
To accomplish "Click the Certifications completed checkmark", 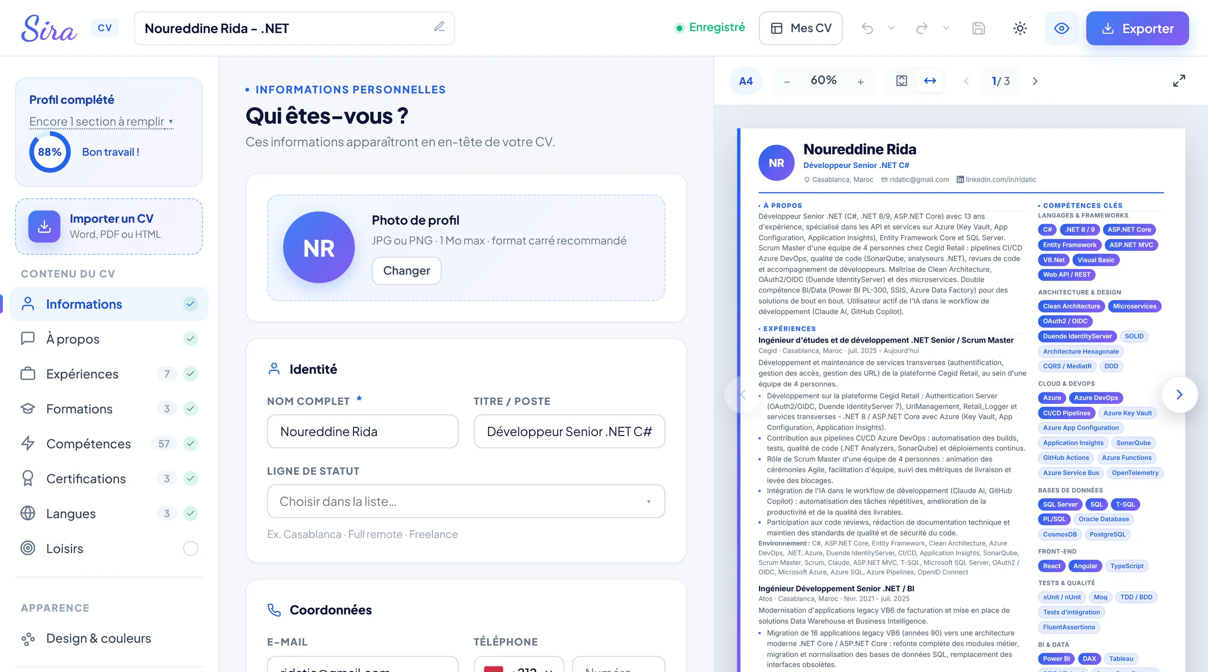I will (x=190, y=479).
